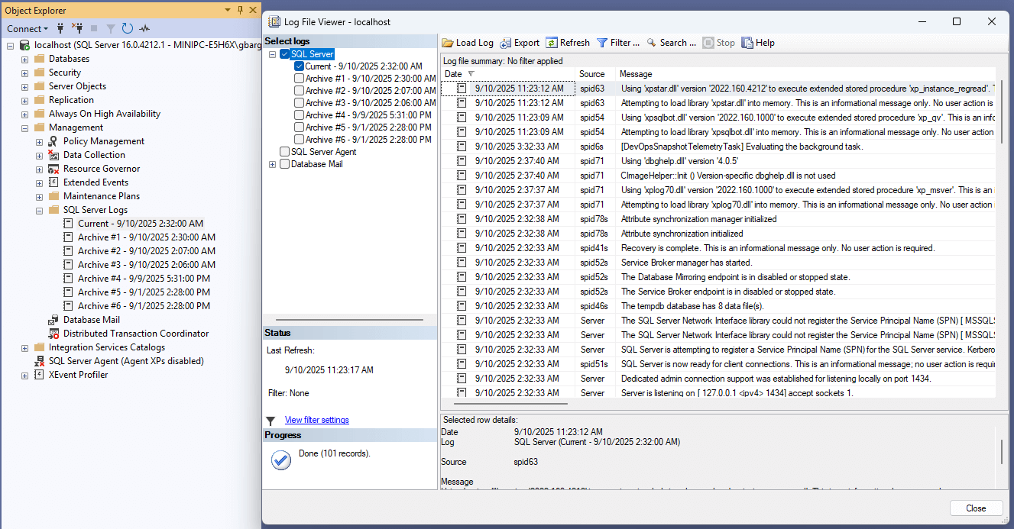Click the Source column header
Screen dimensions: 1014x529
pos(592,74)
